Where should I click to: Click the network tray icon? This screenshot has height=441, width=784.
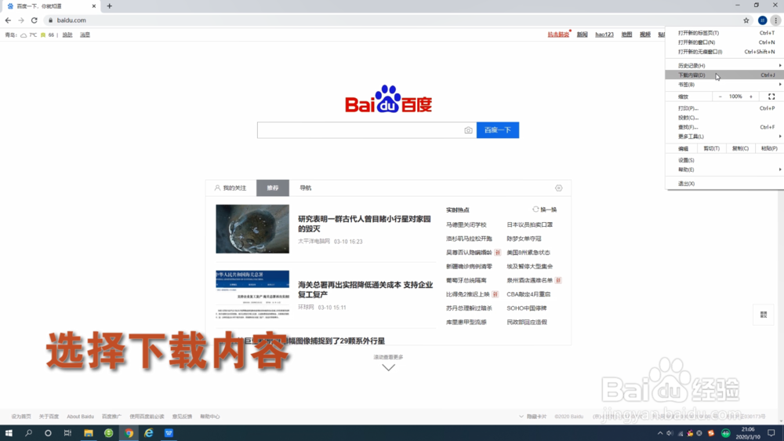click(681, 433)
